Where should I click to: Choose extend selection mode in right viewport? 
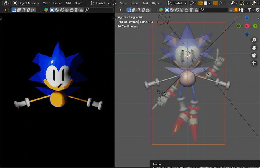pos(134,10)
